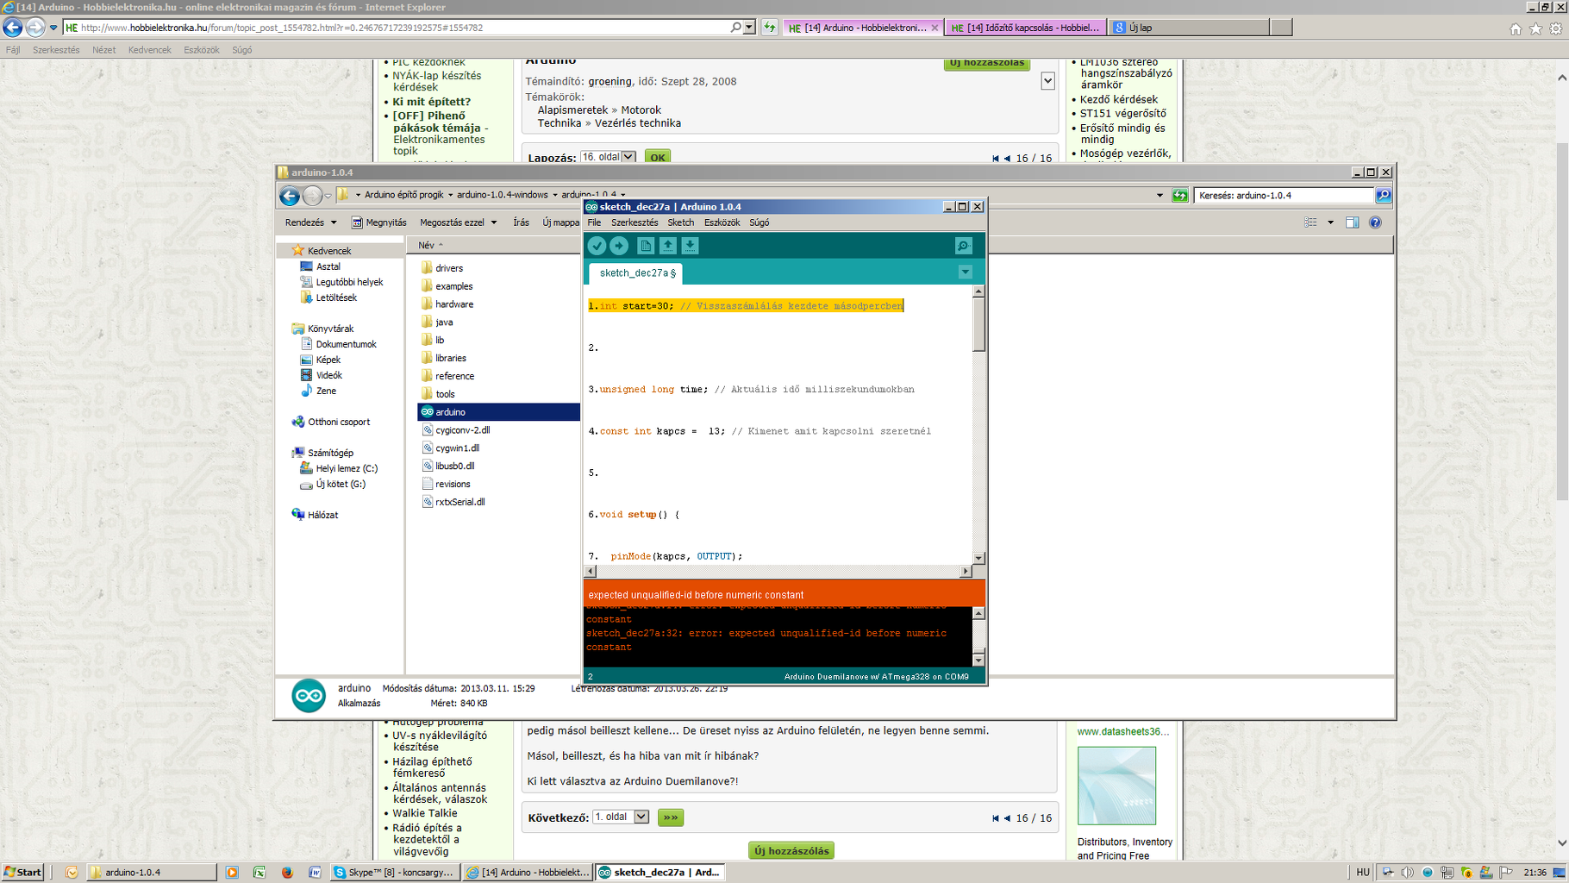Click Internet Explorer's forward button
1569x883 pixels.
34,28
